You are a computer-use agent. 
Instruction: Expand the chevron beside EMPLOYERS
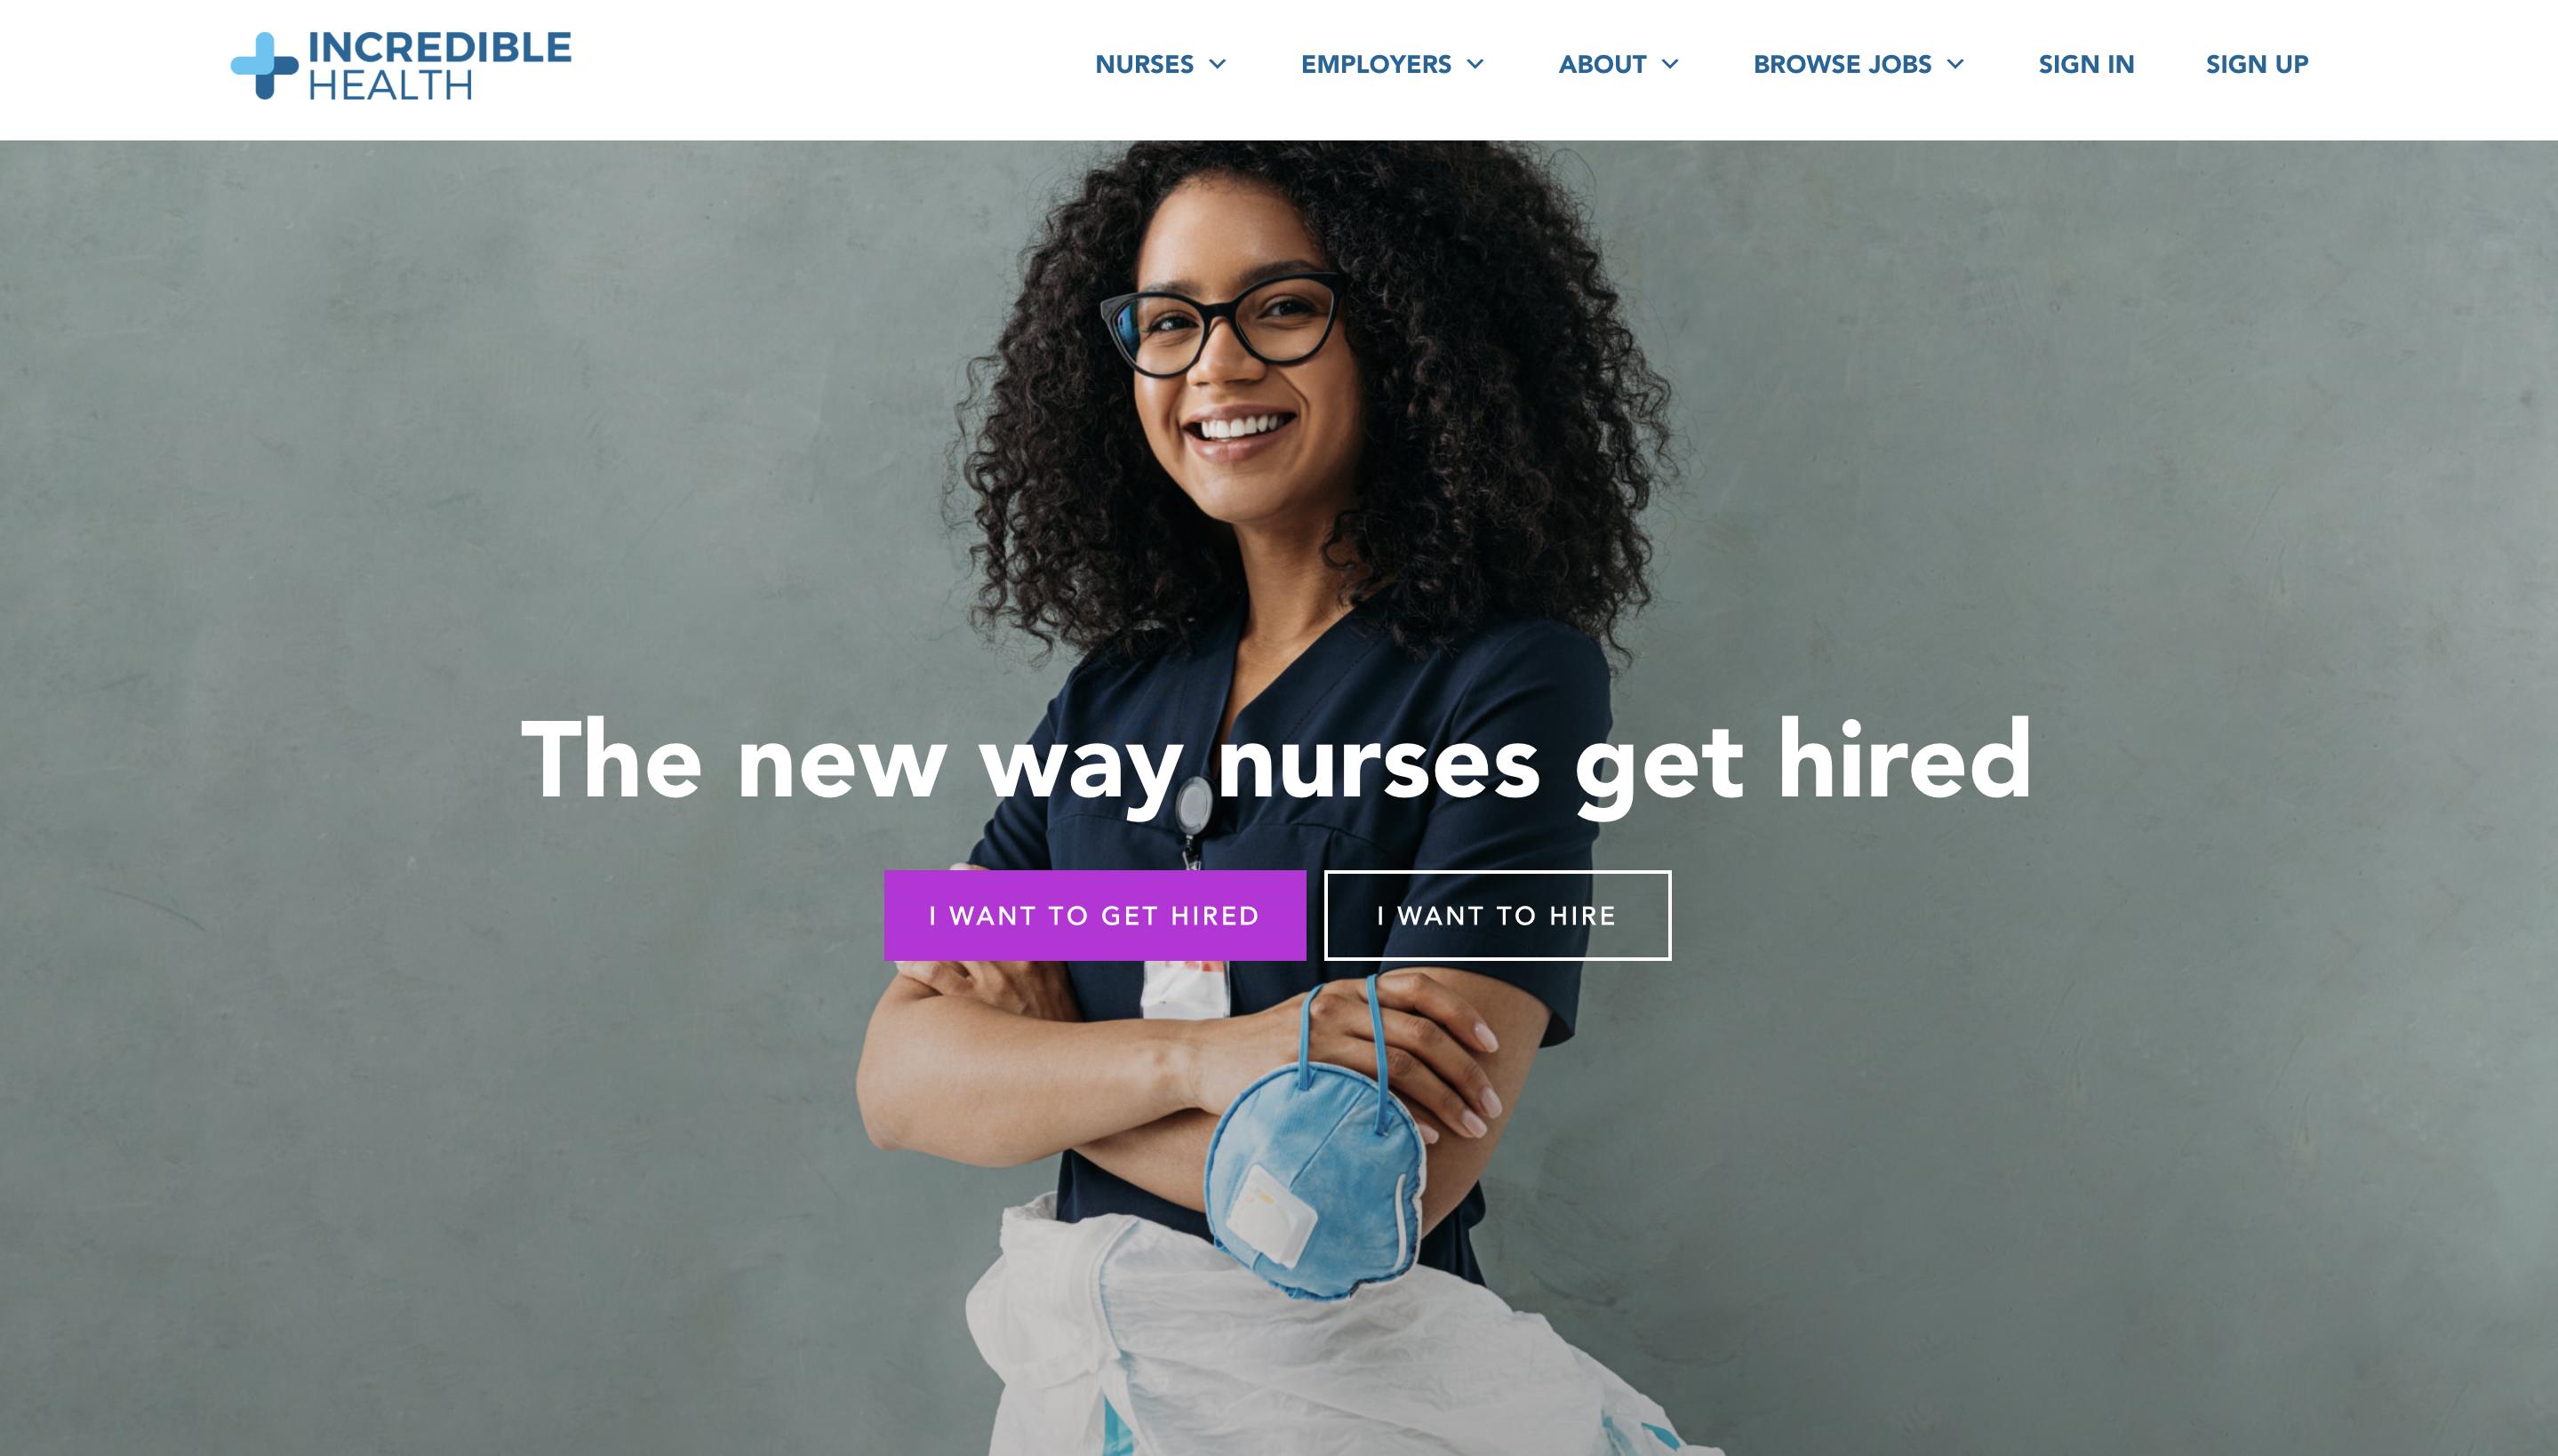(x=1475, y=65)
